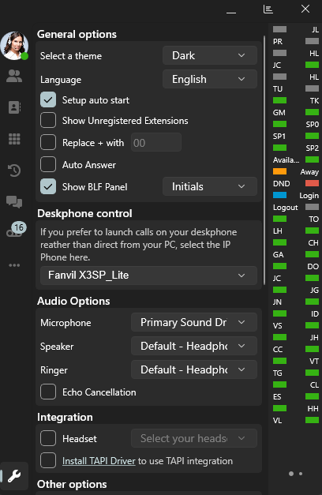
Task: Click the VS extension BLF key
Action: click(x=296, y=325)
